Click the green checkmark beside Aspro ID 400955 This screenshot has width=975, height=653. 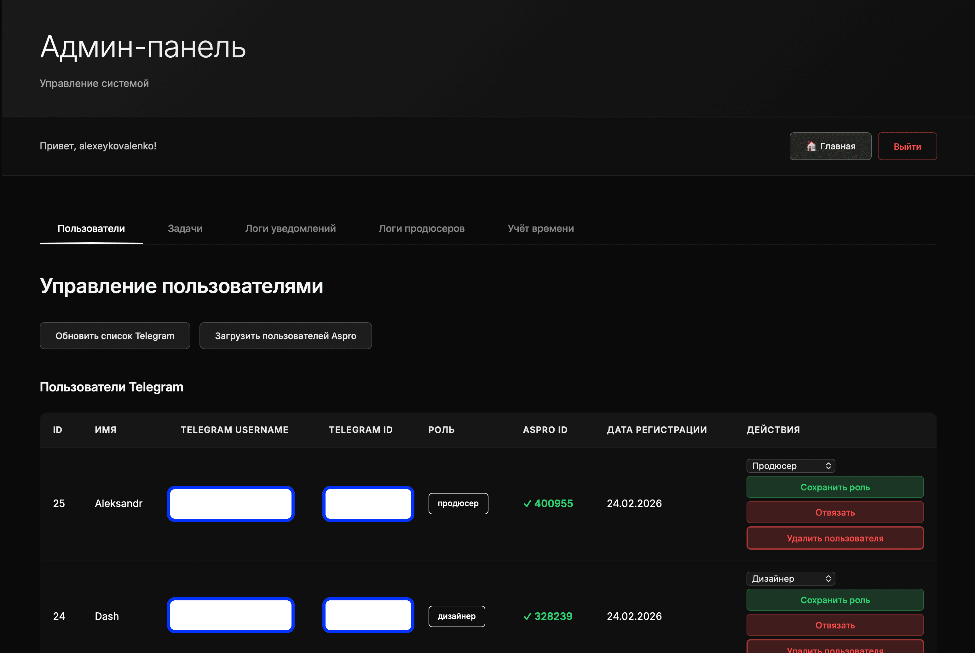tap(527, 504)
